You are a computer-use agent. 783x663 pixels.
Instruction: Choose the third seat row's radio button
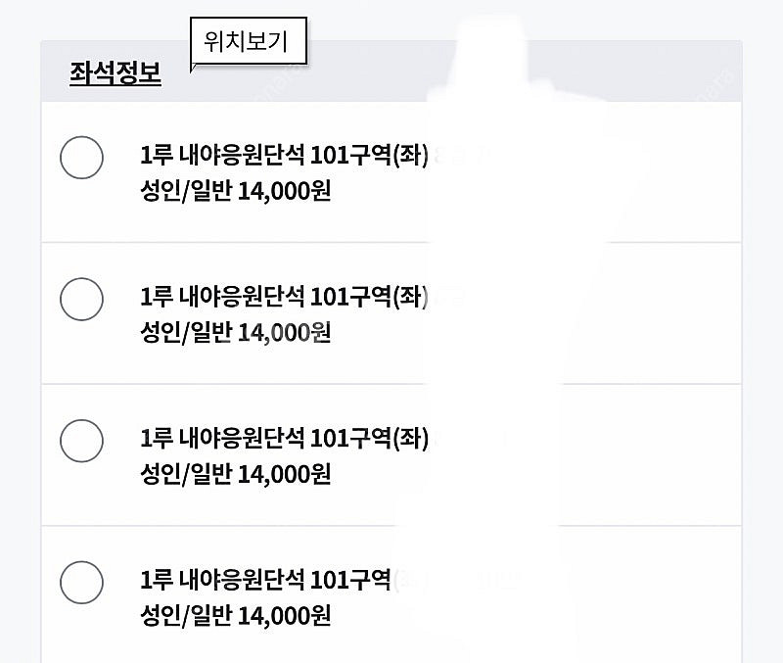tap(81, 441)
